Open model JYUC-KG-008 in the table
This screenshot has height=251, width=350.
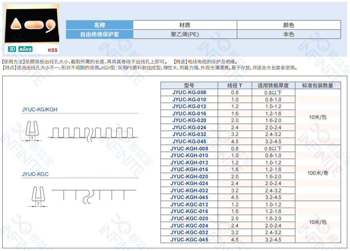(x=189, y=93)
